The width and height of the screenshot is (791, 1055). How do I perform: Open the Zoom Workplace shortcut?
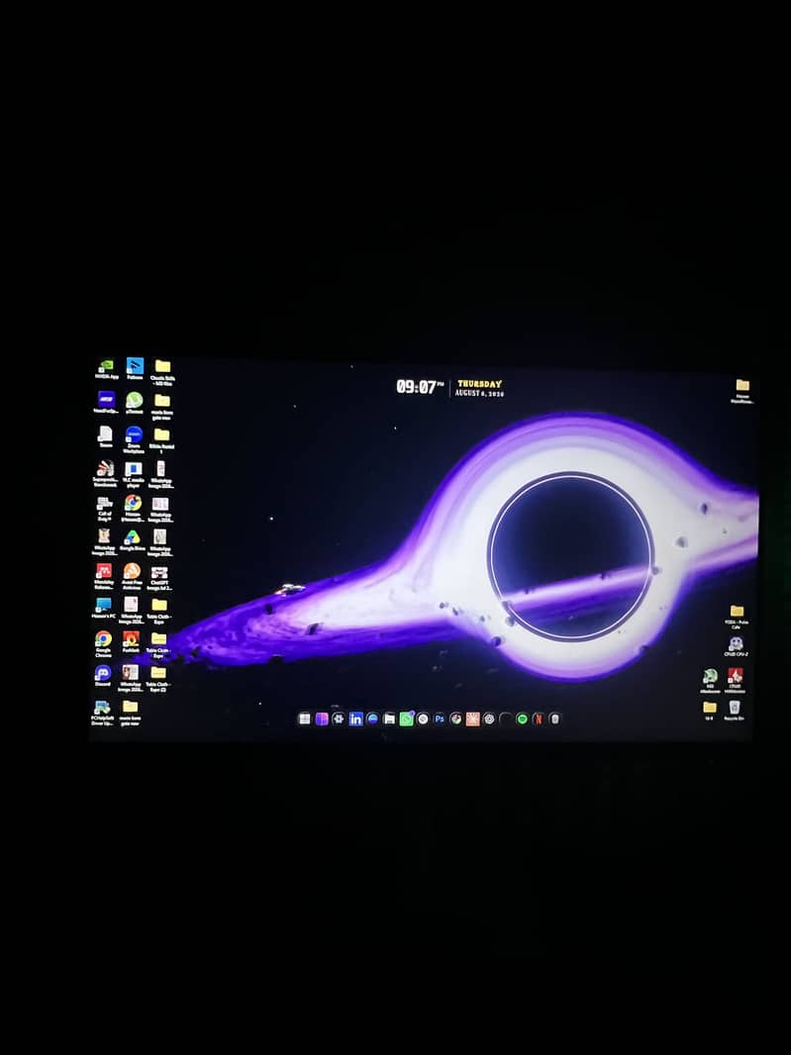pos(134,438)
